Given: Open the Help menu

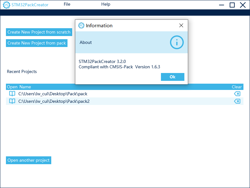Looking at the screenshot, I should point(106,4).
